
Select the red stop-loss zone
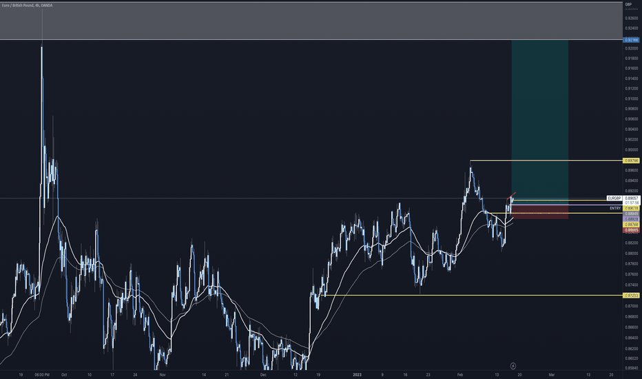tap(539, 212)
